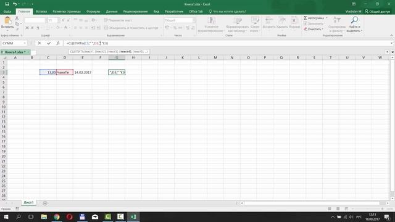Open Условное форматирование (conditional formatting)

point(211,25)
